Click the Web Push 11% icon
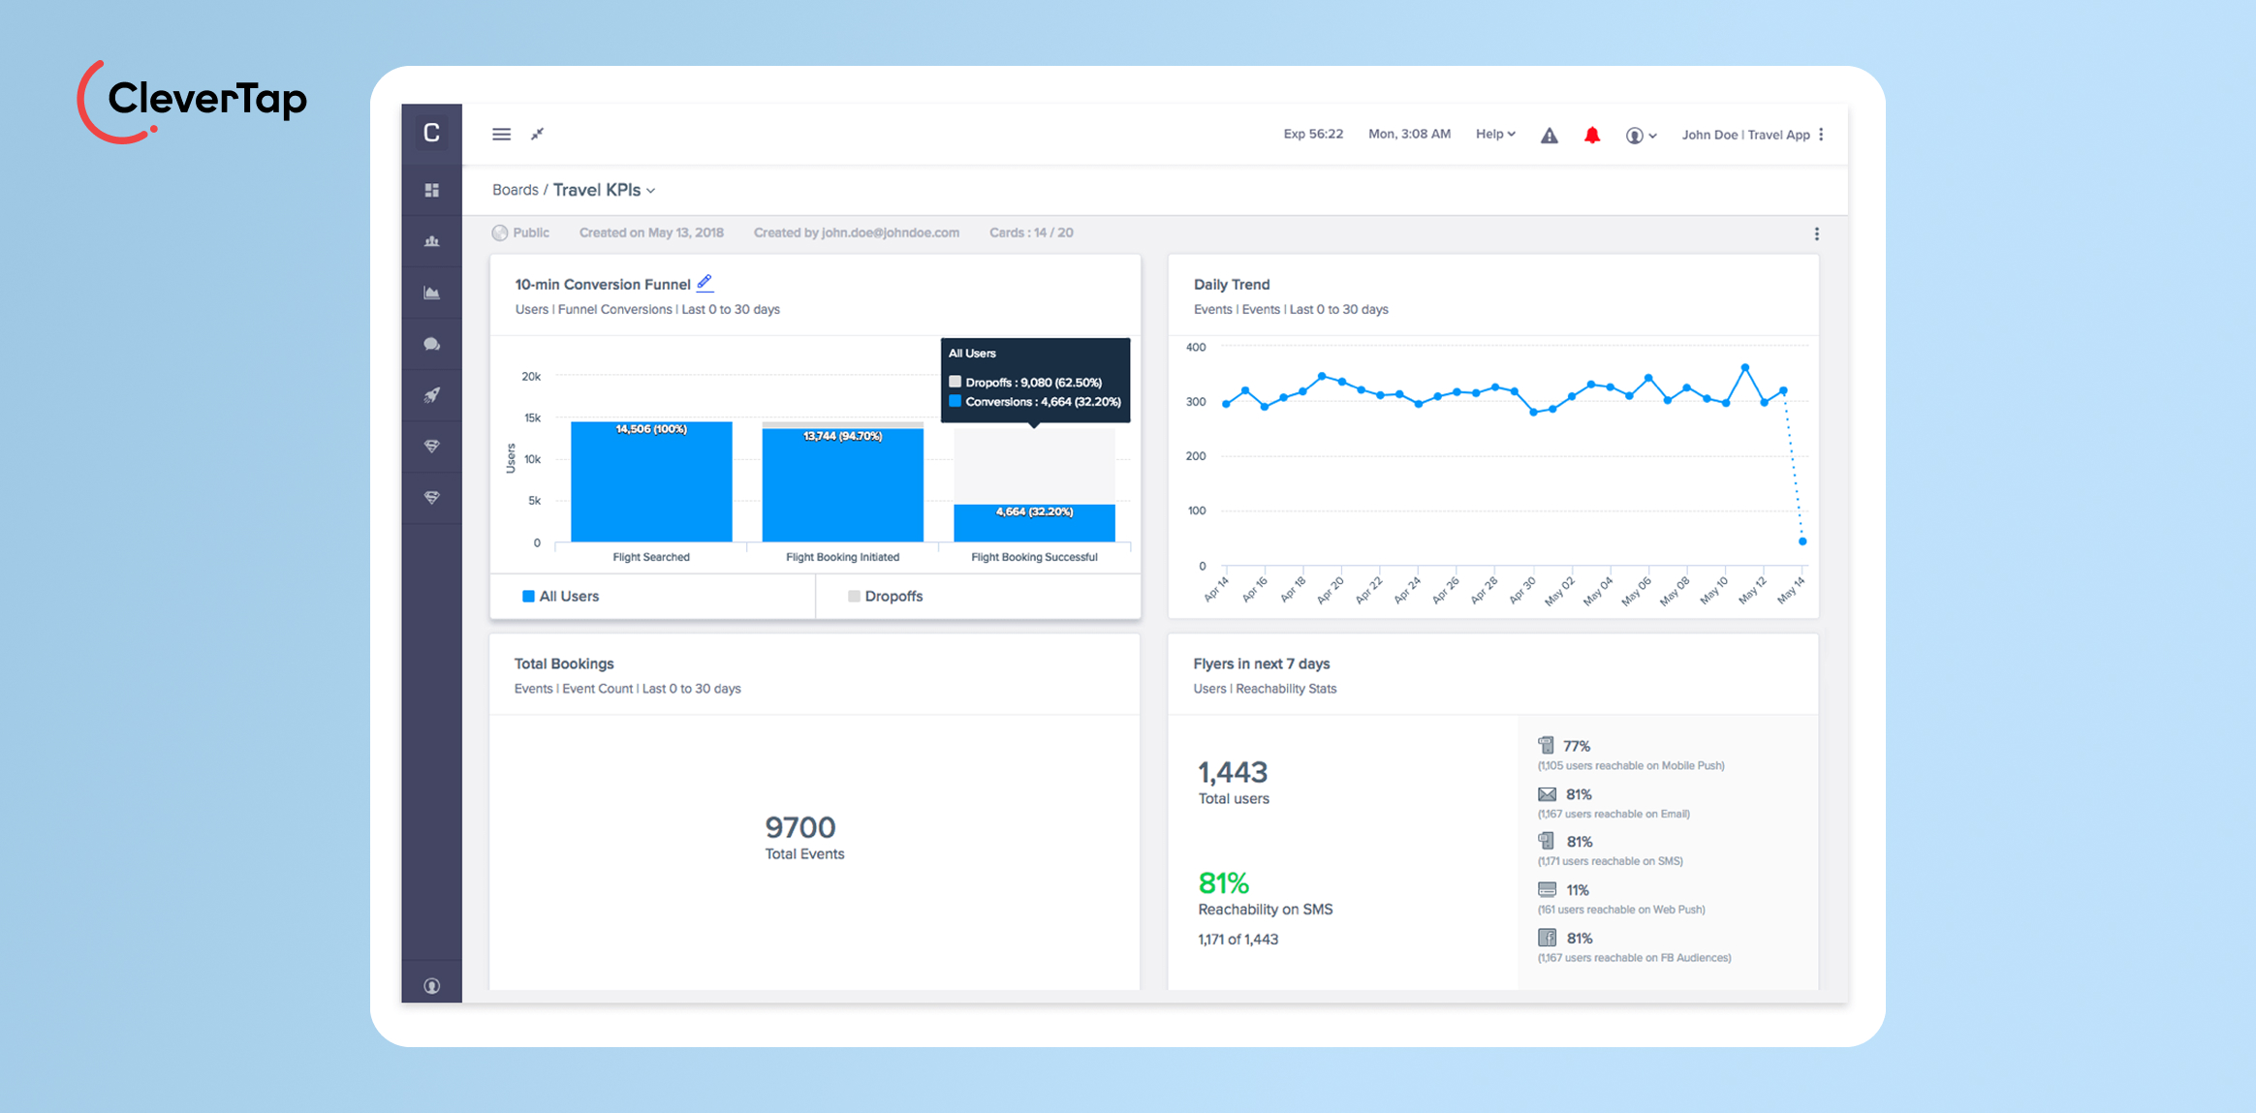Screen dimensions: 2256x1113 (1547, 889)
